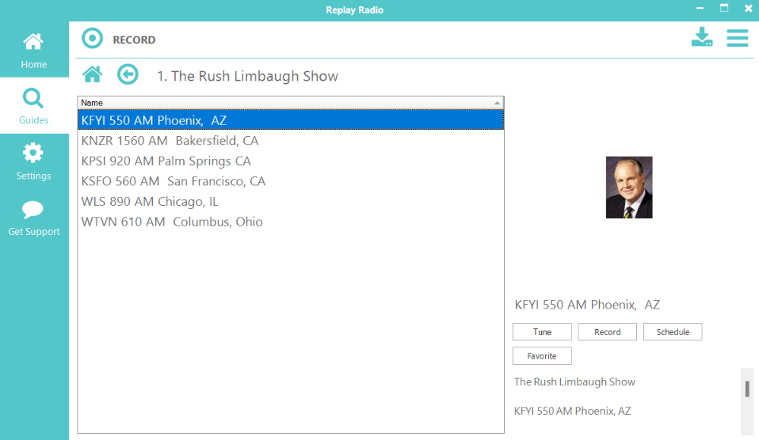759x440 pixels.
Task: Click the Record circle icon
Action: 92,39
